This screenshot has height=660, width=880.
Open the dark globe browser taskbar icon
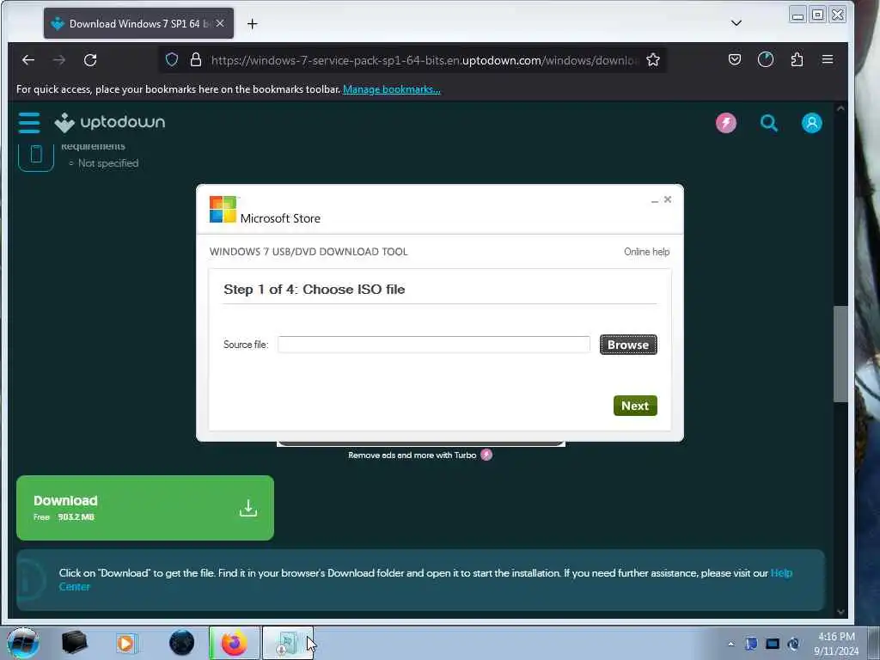click(x=181, y=643)
